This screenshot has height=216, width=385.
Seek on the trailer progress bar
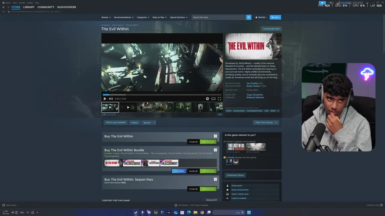(x=162, y=95)
